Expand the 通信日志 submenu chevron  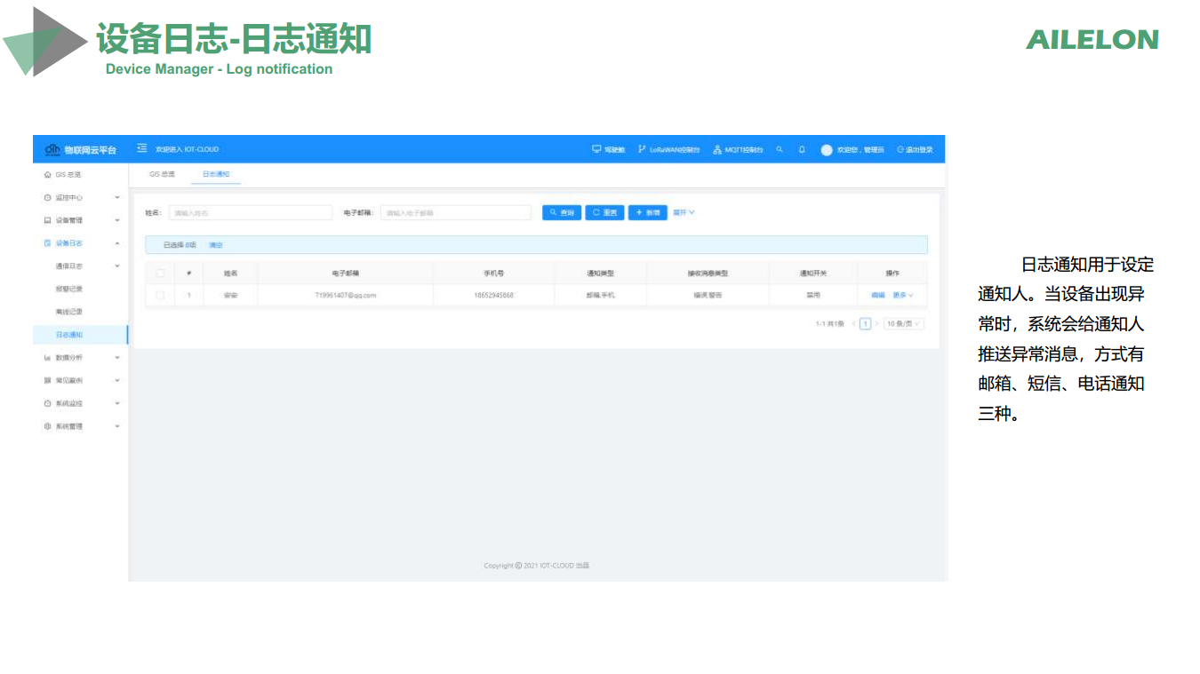pyautogui.click(x=117, y=266)
